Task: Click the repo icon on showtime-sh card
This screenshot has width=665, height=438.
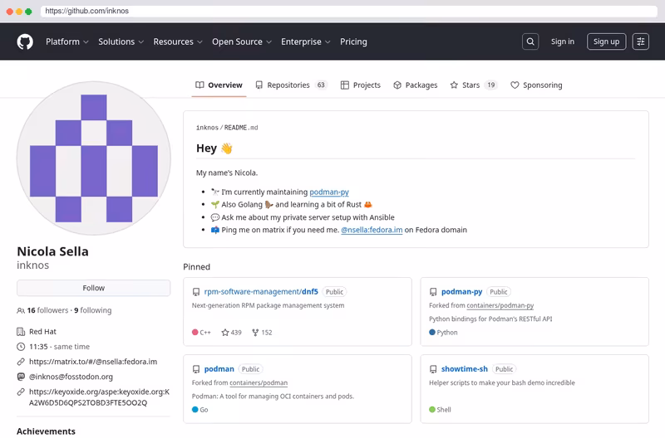Action: point(433,369)
